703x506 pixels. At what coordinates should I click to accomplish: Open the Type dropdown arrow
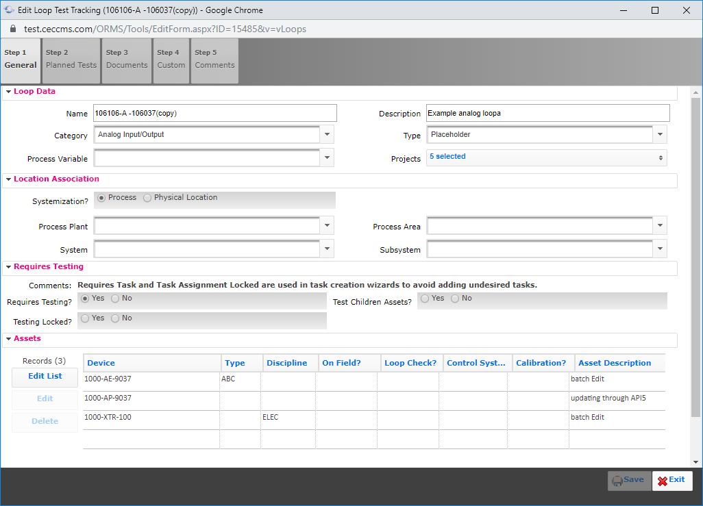click(660, 134)
